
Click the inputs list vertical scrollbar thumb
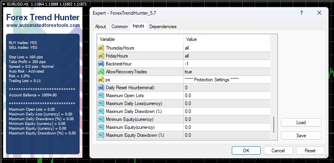point(274,125)
